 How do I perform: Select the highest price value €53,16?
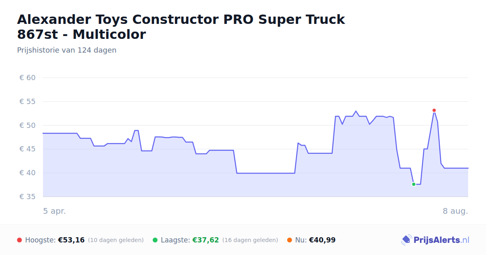[71, 240]
